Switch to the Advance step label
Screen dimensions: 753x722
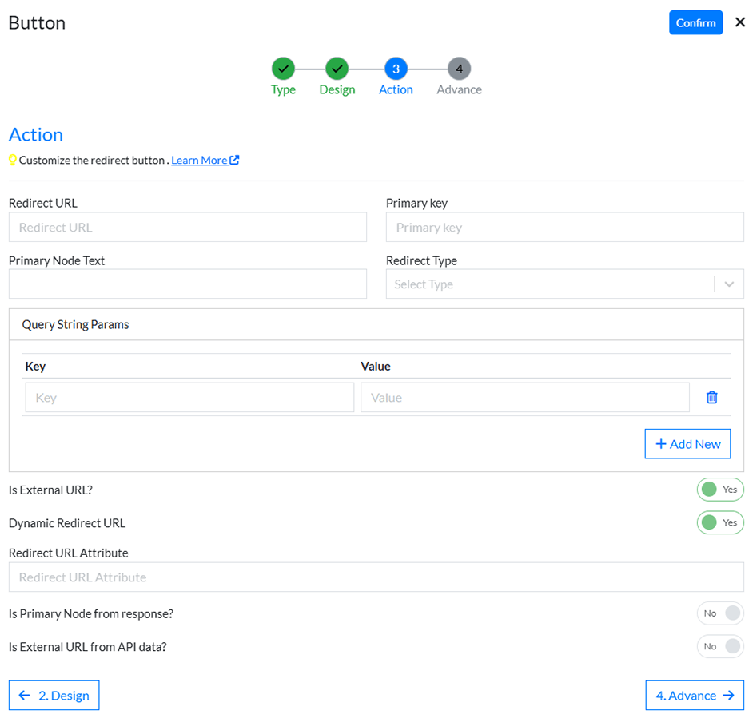[459, 90]
